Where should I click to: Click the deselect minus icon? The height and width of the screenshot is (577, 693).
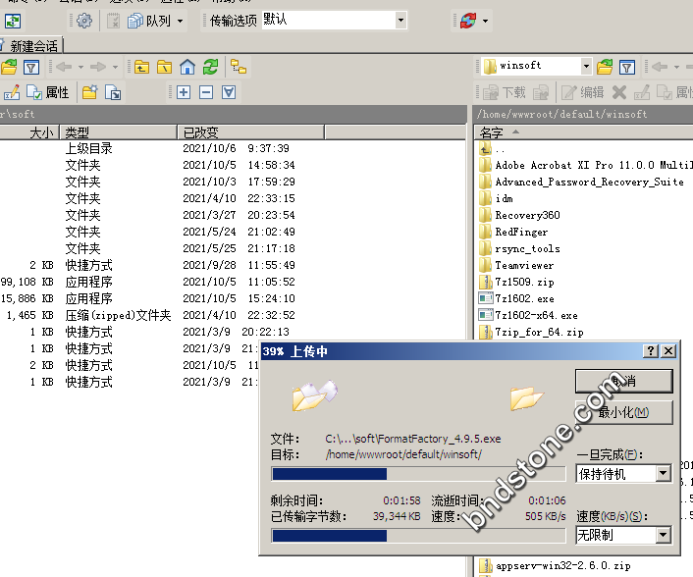click(x=206, y=92)
